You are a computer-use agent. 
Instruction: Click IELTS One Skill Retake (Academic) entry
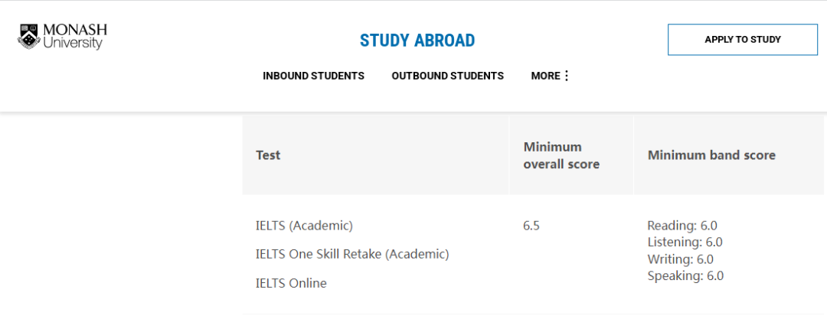click(352, 254)
